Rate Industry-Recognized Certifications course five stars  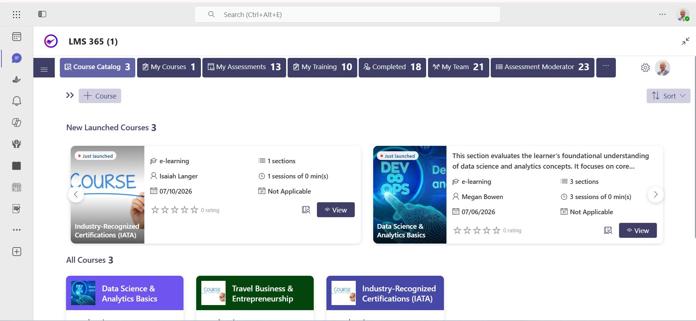[x=194, y=210]
